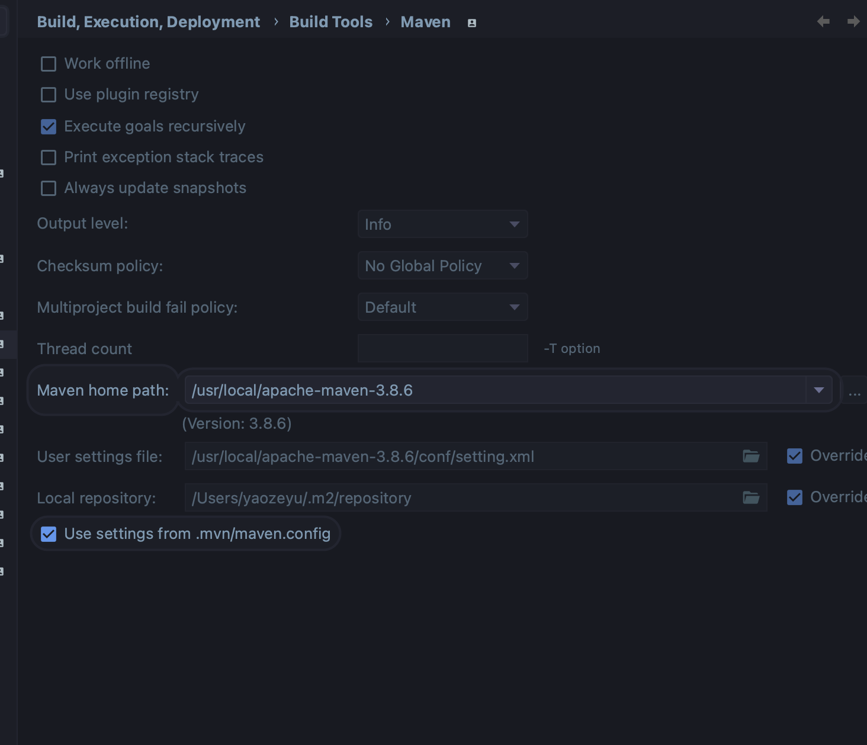Uncheck Override for Local repository
Screen dimensions: 867x745
point(795,497)
